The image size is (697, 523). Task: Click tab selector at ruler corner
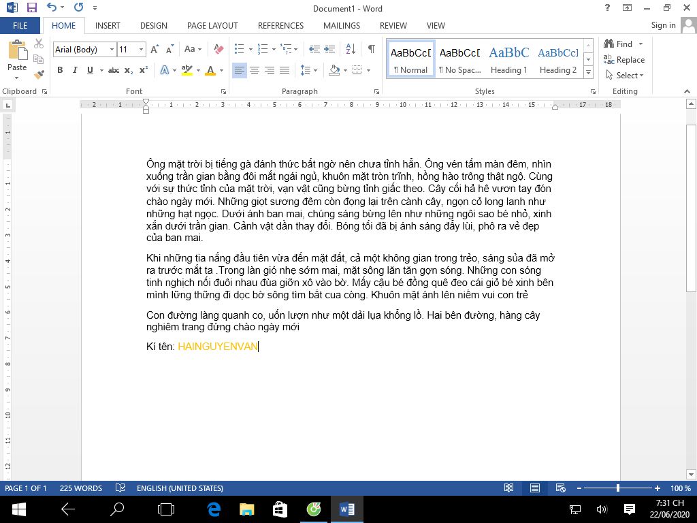pyautogui.click(x=7, y=106)
